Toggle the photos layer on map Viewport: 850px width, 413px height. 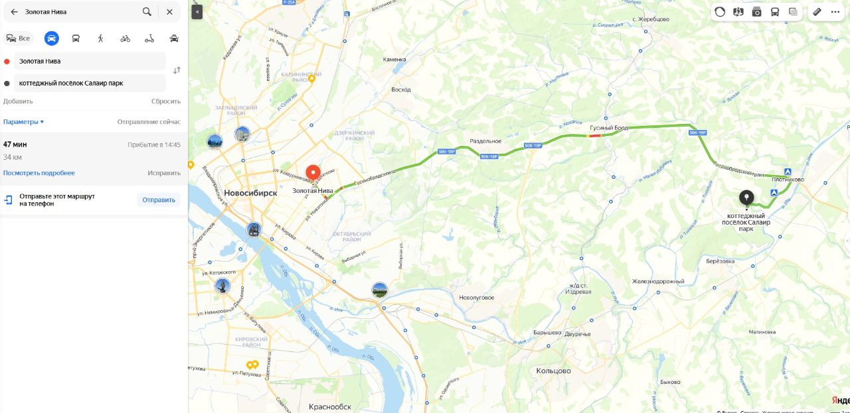(756, 12)
